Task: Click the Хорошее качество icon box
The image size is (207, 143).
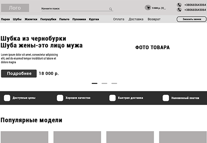Action: click(x=60, y=98)
